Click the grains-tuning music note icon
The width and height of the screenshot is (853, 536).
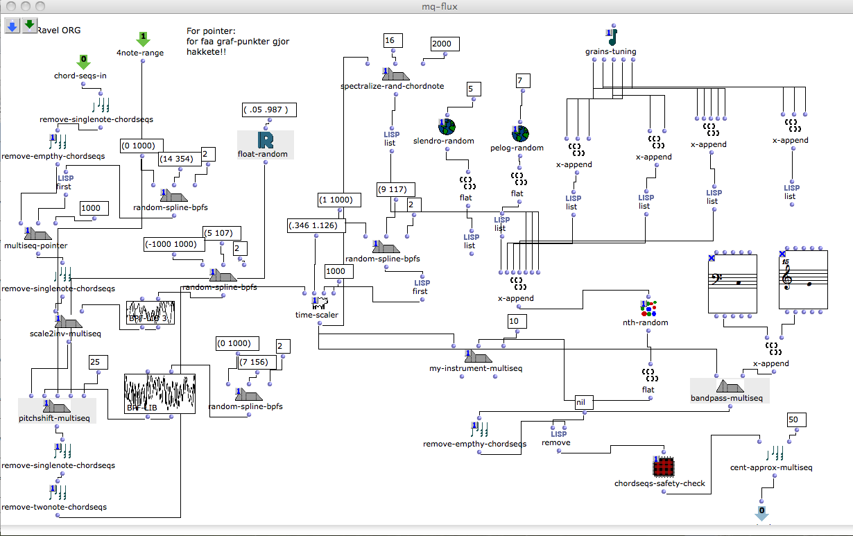(610, 37)
